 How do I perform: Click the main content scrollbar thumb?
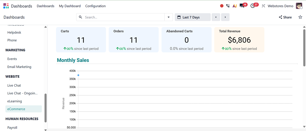[304, 48]
